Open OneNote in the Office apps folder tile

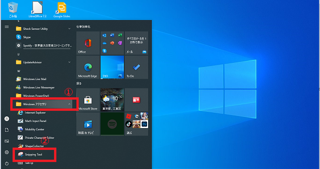[120, 43]
